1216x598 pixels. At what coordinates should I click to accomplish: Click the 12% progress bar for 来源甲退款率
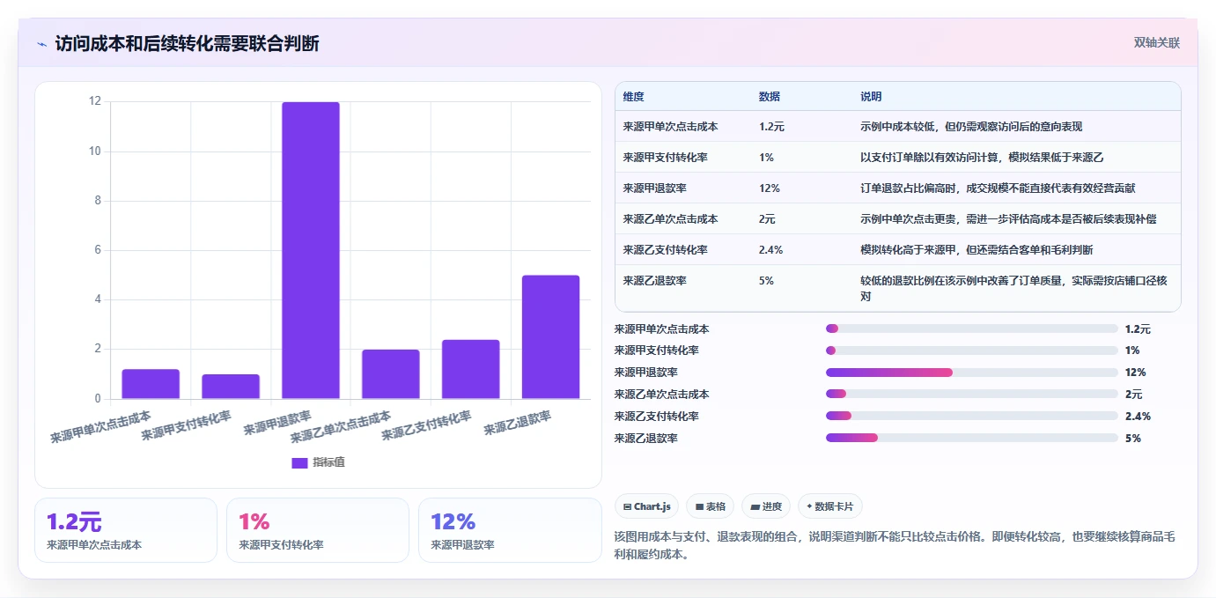coord(972,373)
